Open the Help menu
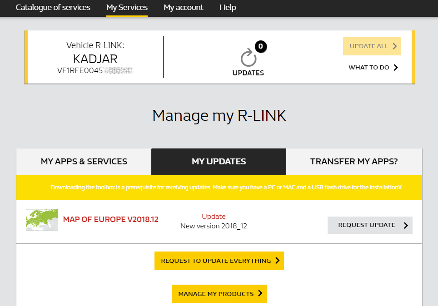 228,7
